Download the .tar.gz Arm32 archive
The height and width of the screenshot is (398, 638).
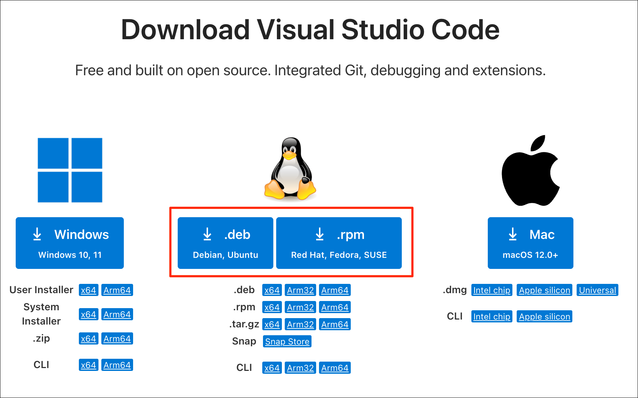coord(300,325)
